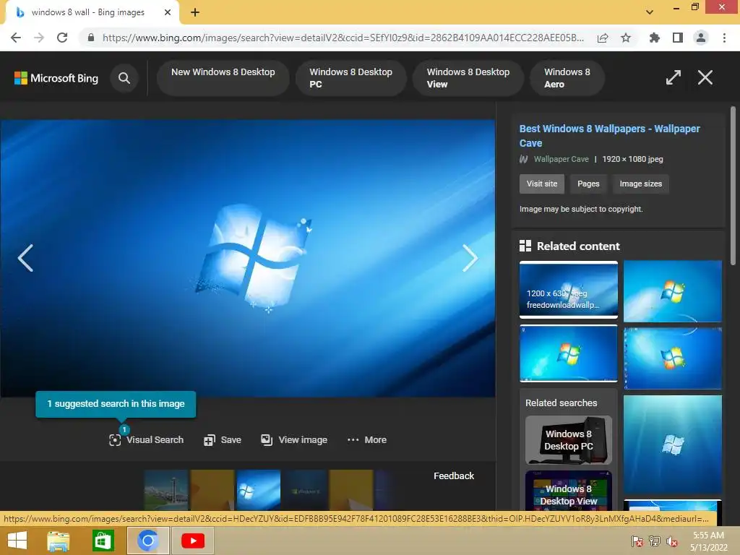The height and width of the screenshot is (555, 740).
Task: Open volume speaker tray icon
Action: point(671,541)
